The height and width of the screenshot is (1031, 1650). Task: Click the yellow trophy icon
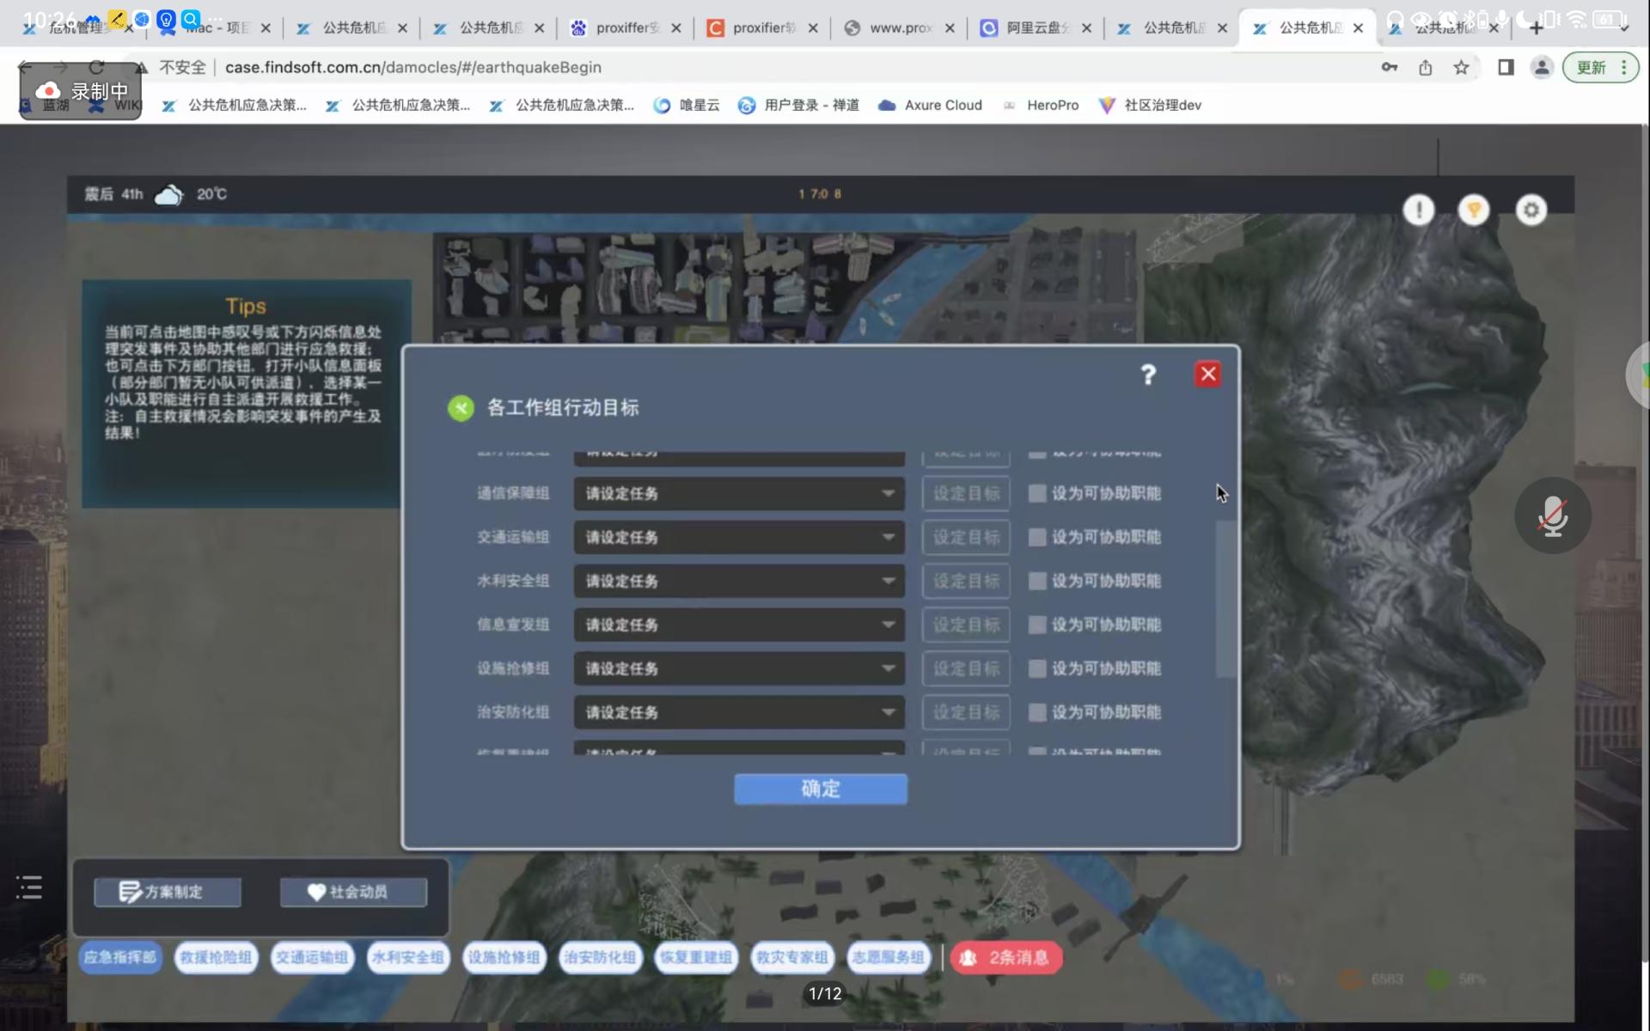point(1474,210)
